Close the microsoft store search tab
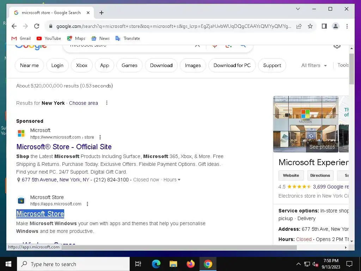This screenshot has width=361, height=271. pyautogui.click(x=88, y=13)
